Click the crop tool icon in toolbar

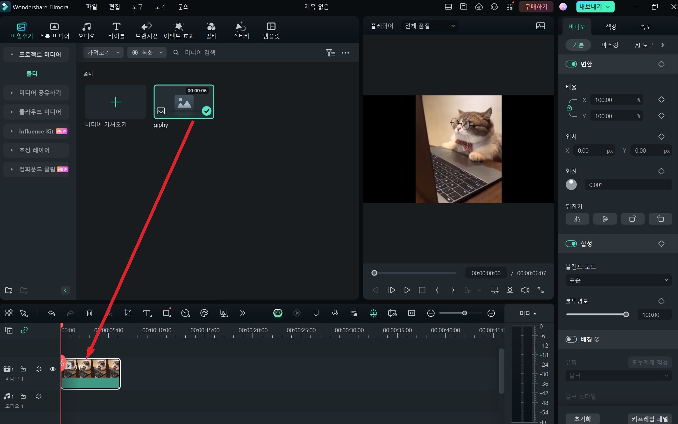pyautogui.click(x=127, y=313)
